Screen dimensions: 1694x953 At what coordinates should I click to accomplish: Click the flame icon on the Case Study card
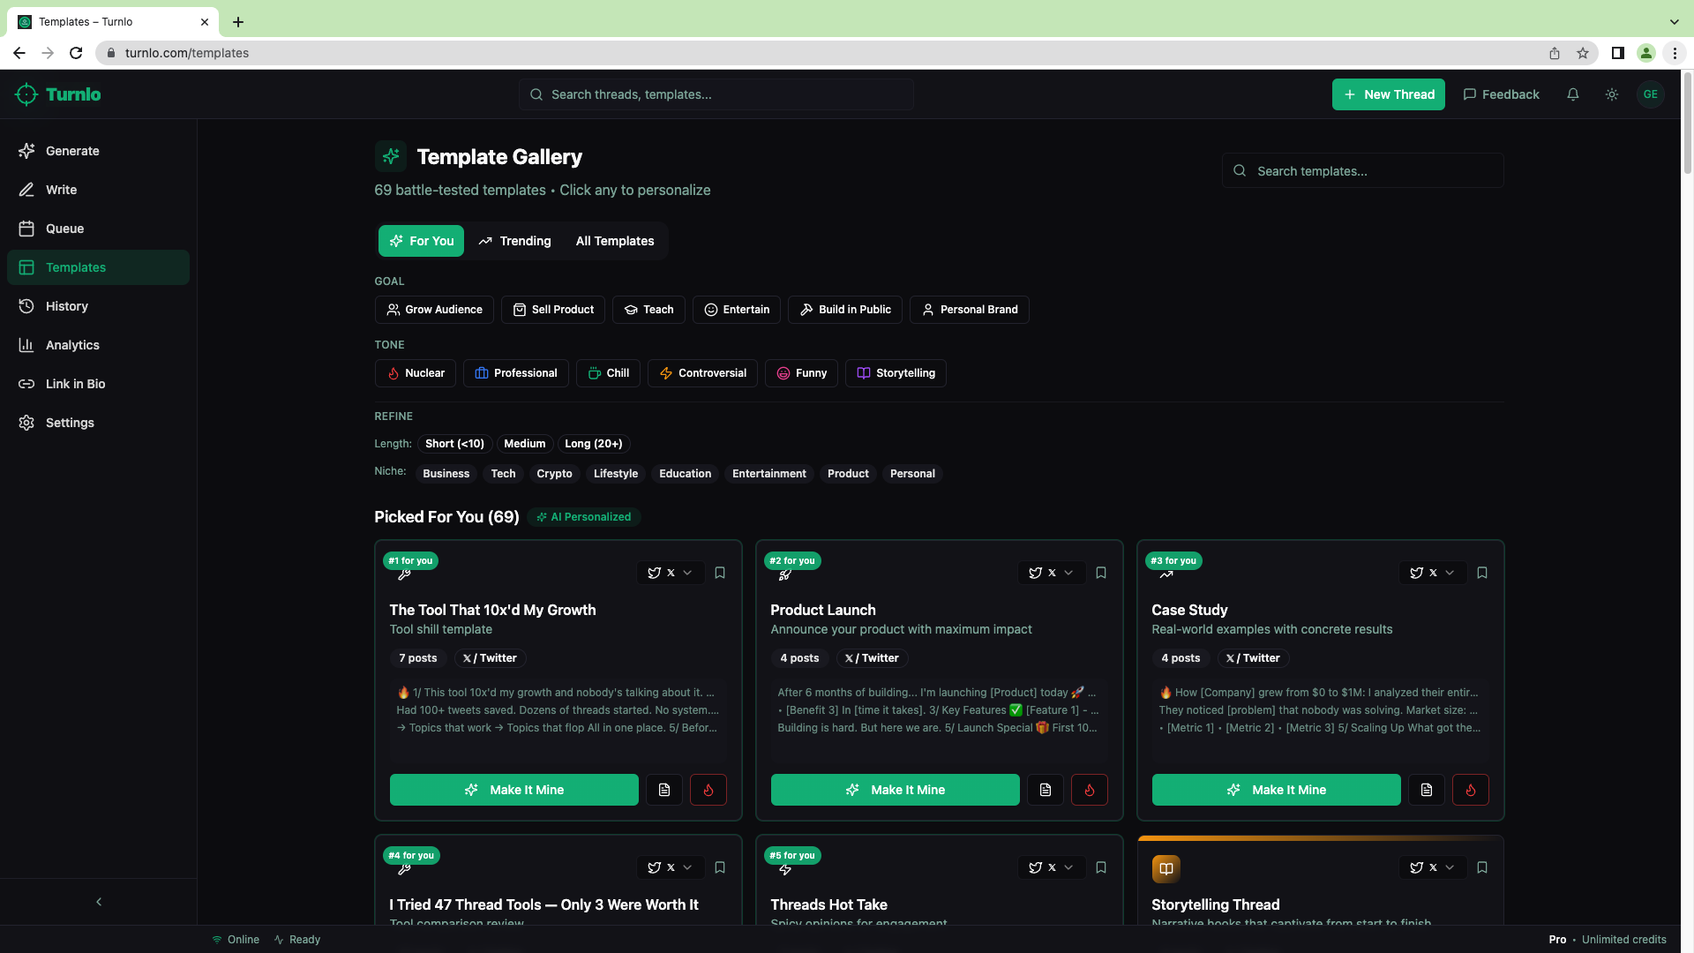click(1470, 790)
